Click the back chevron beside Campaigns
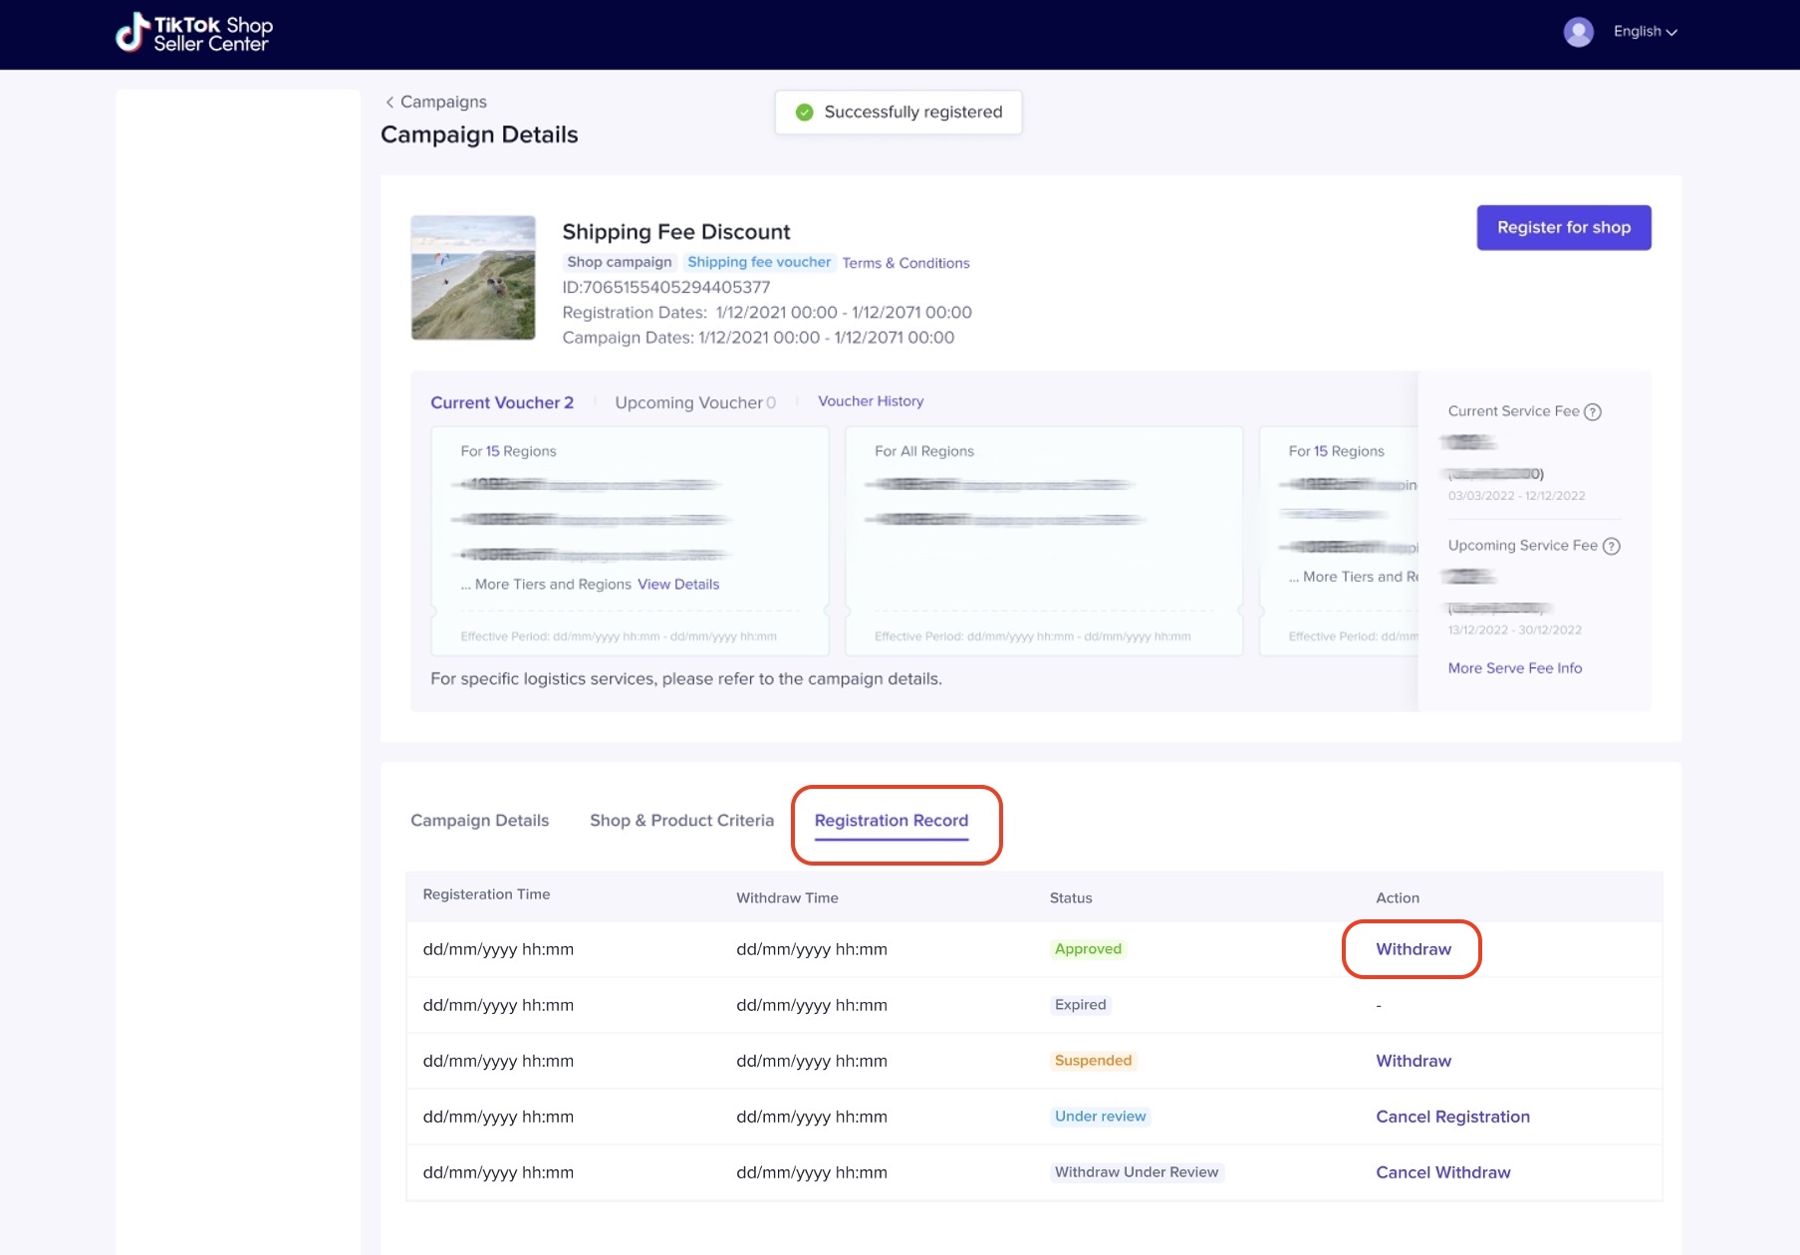 coord(389,103)
